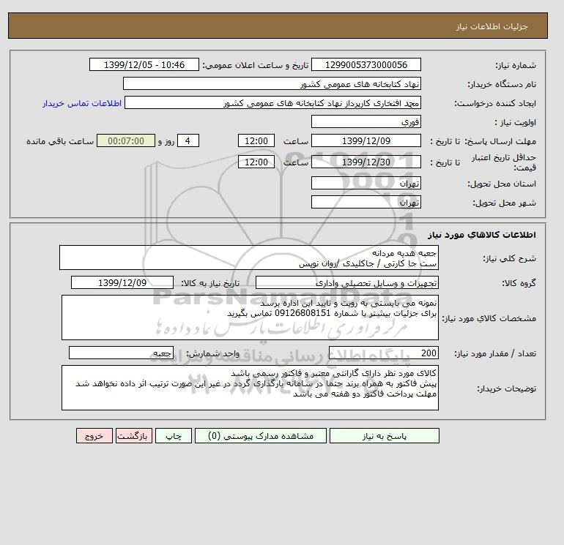The image size is (564, 545).
Task: Select price validity date 1399/12/30
Action: point(366,162)
